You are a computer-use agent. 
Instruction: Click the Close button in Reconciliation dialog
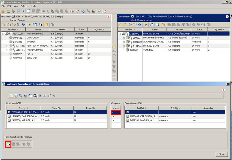pos(222,154)
